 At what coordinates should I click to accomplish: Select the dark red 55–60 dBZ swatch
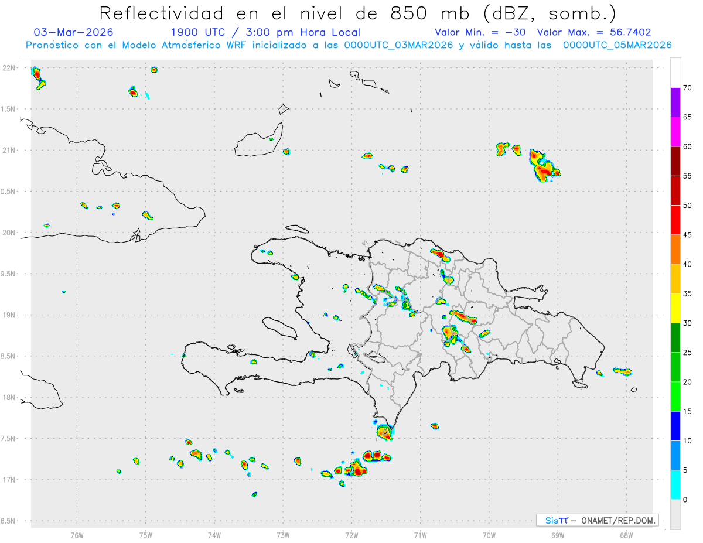675,161
